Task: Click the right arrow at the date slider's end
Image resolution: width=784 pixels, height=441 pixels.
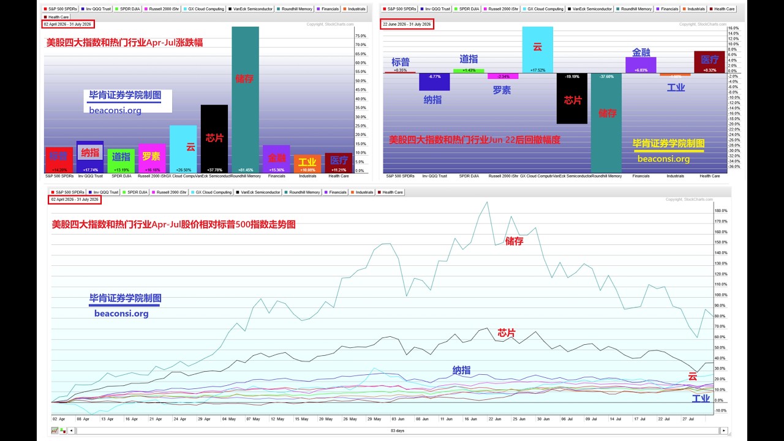Action: (x=724, y=431)
